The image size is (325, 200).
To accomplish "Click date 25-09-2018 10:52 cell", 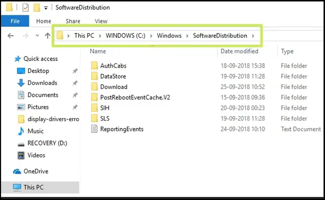I will (x=243, y=87).
